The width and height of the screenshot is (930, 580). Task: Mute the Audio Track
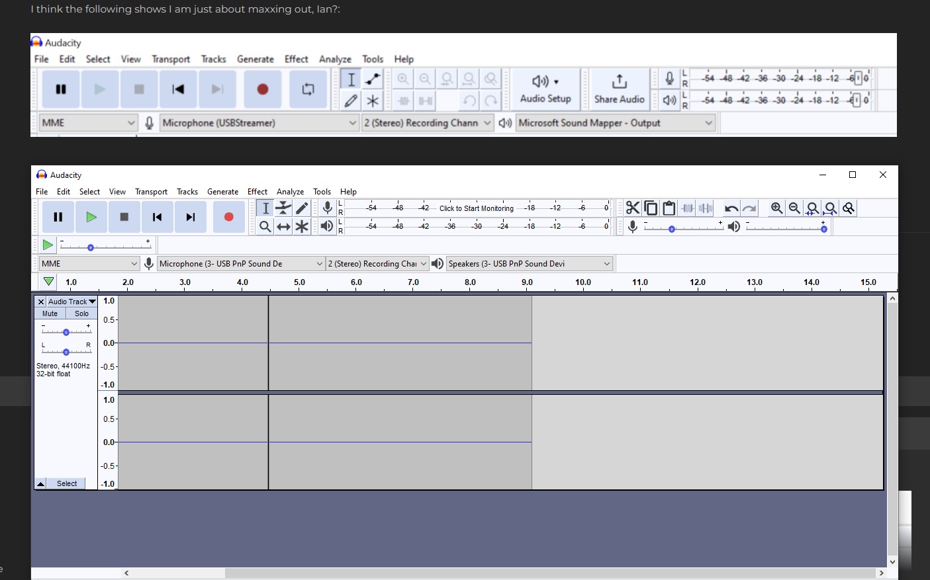click(x=50, y=313)
